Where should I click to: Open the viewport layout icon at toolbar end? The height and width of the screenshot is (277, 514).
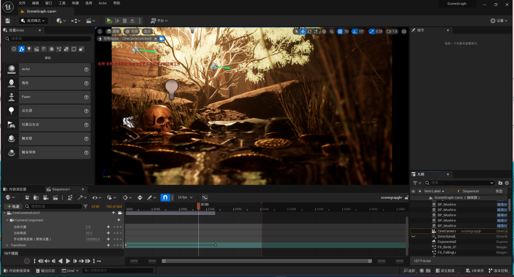point(404,32)
